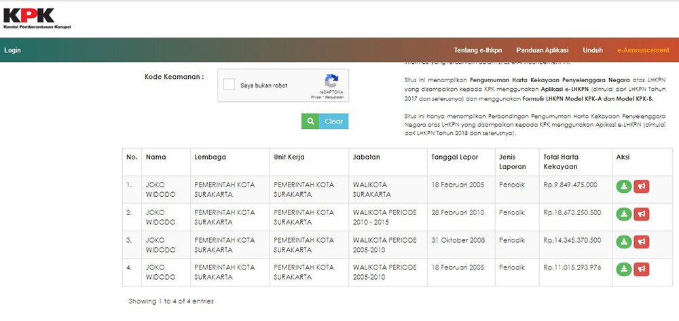Click red announcement icon in row 1
Viewport: 679px width, 321px height.
[641, 187]
